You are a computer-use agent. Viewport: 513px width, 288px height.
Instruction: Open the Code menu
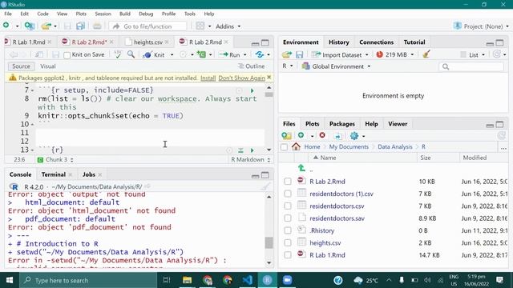click(42, 14)
